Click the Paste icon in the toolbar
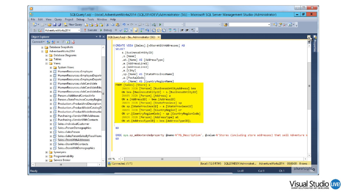This screenshot has height=194, width=346. tap(117, 25)
